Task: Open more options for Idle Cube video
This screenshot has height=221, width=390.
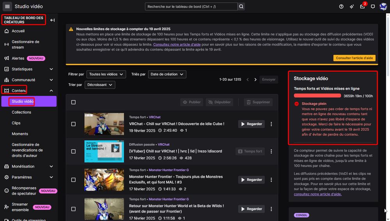Action: (271, 124)
